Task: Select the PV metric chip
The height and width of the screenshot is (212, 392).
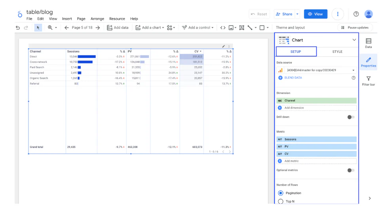Action: pyautogui.click(x=316, y=147)
